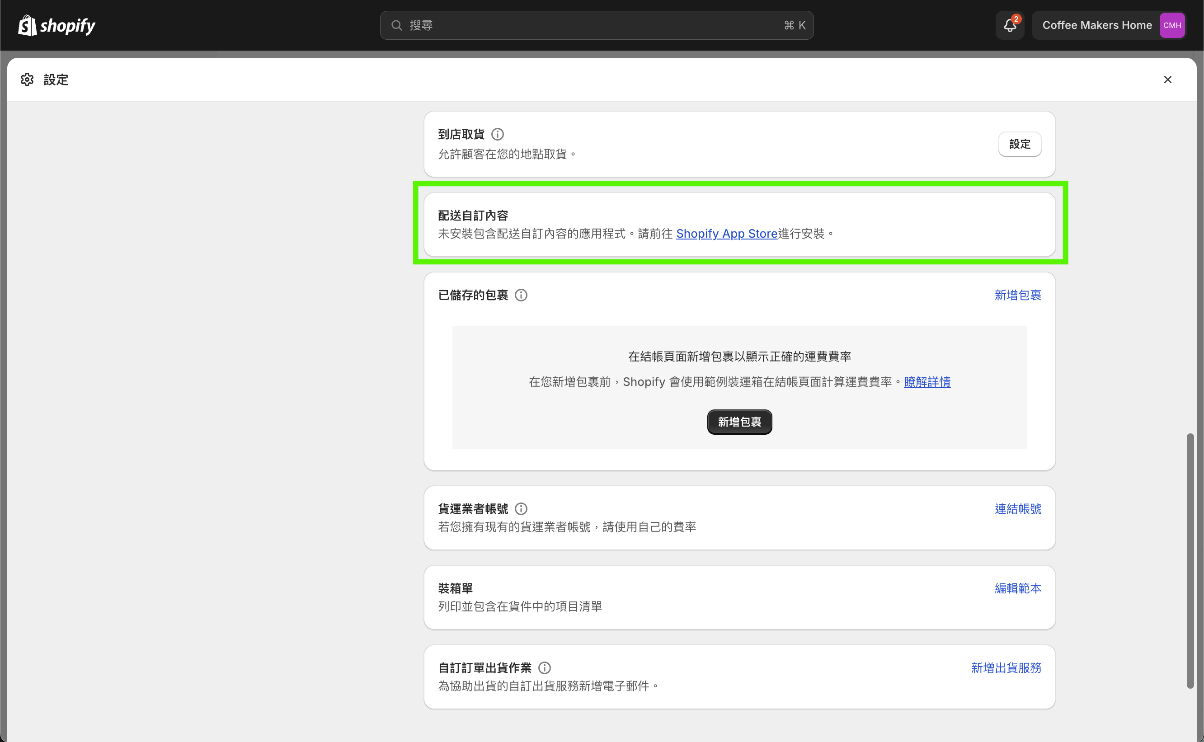Click the dark 新增包裹 button

[739, 422]
